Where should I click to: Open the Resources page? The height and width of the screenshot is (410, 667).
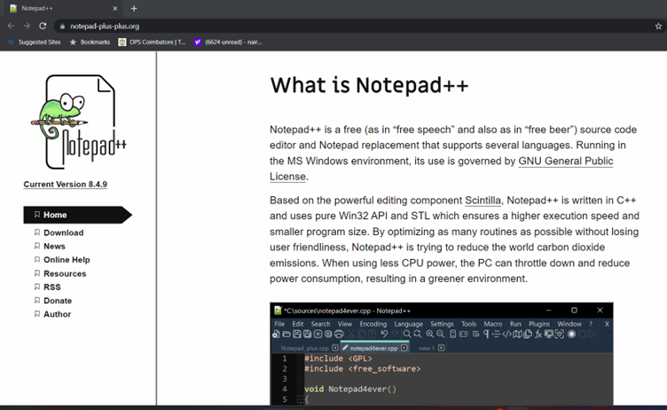click(65, 273)
